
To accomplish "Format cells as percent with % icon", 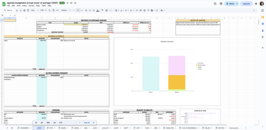I will 46,10.
